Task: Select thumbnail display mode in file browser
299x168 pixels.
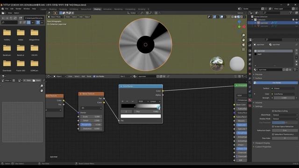Action: point(28,22)
